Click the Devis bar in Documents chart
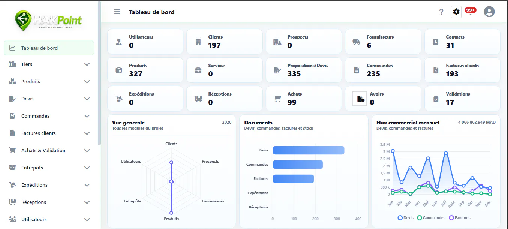 tap(309, 150)
